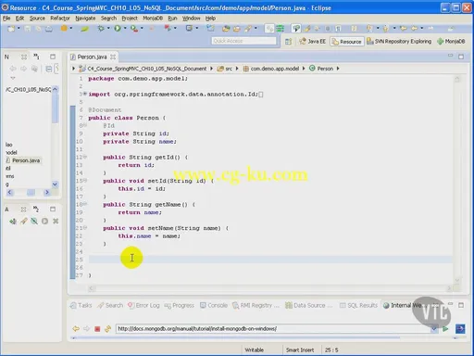The height and width of the screenshot is (356, 474).
Task: Open the File menu
Action: tap(6, 19)
